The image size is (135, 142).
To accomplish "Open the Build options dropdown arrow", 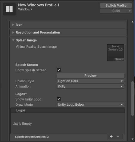I will click(130, 11).
